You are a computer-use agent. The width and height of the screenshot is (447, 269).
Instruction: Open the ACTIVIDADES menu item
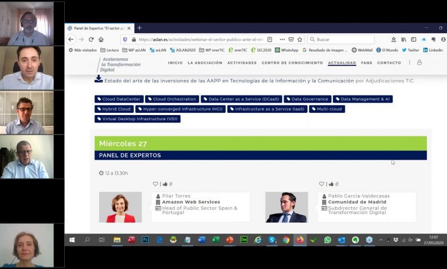click(x=242, y=62)
